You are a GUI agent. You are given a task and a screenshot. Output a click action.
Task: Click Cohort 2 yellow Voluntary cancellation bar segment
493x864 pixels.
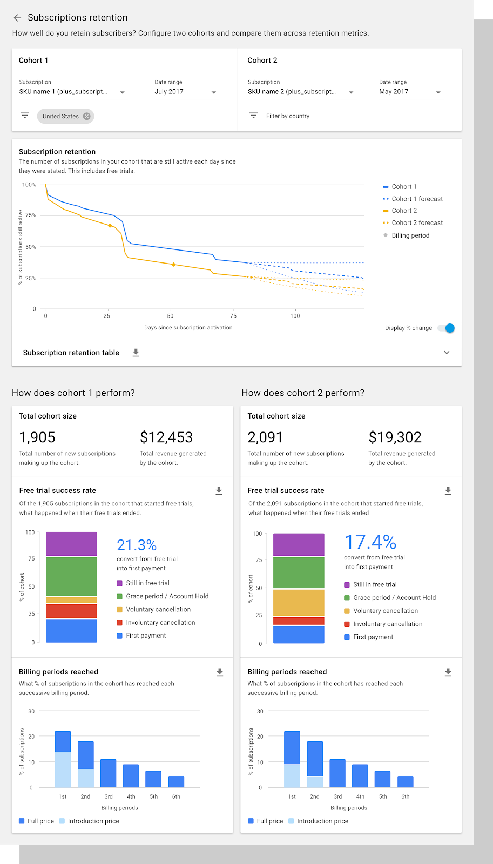pos(299,603)
